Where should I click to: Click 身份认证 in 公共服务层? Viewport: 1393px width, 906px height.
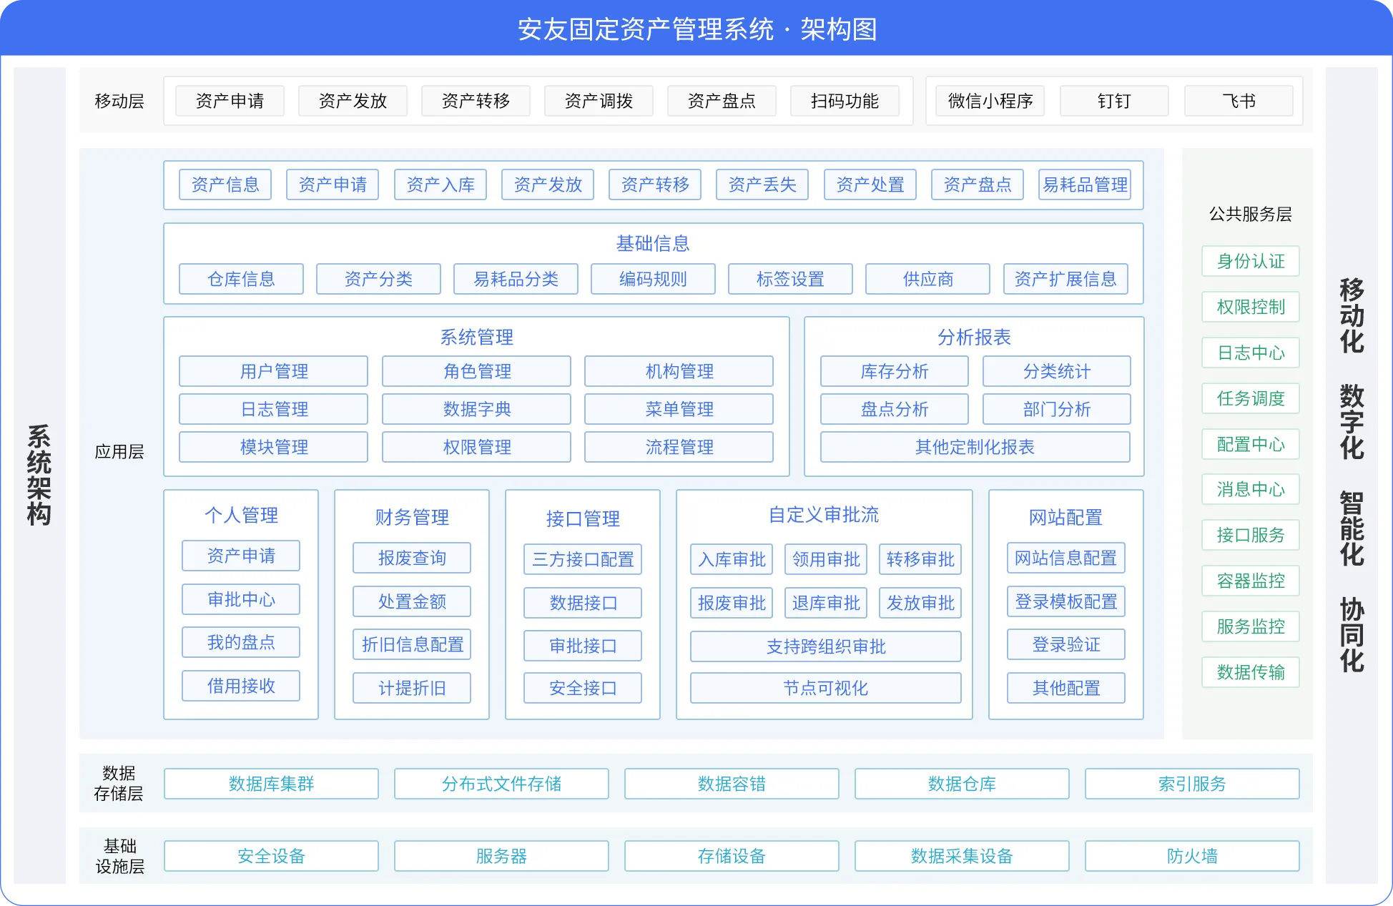coord(1251,261)
